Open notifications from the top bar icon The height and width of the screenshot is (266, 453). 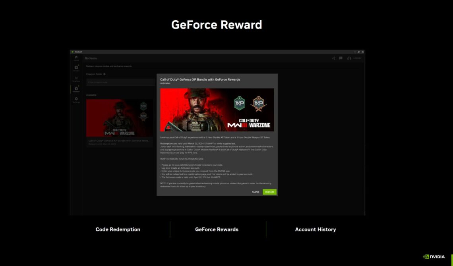(341, 58)
